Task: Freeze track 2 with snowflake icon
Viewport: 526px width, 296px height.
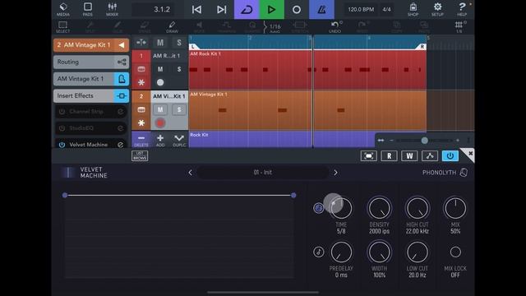Action: click(141, 123)
